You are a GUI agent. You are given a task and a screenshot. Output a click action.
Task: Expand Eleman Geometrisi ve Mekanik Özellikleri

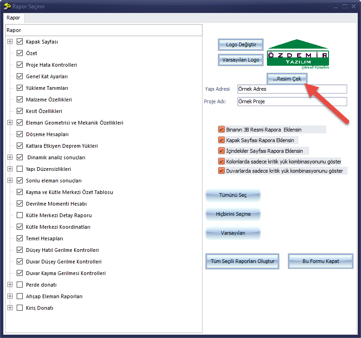point(10,123)
